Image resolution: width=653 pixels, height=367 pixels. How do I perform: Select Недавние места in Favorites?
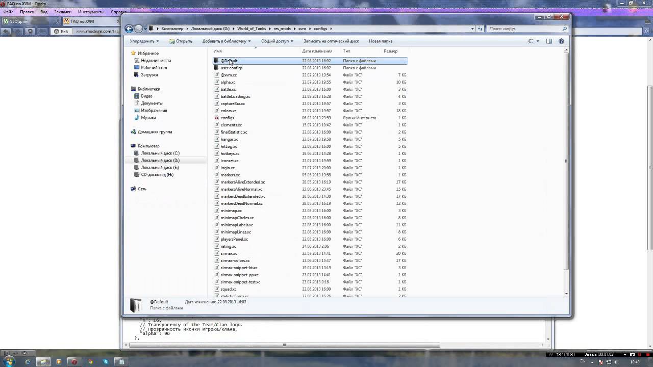pyautogui.click(x=156, y=60)
